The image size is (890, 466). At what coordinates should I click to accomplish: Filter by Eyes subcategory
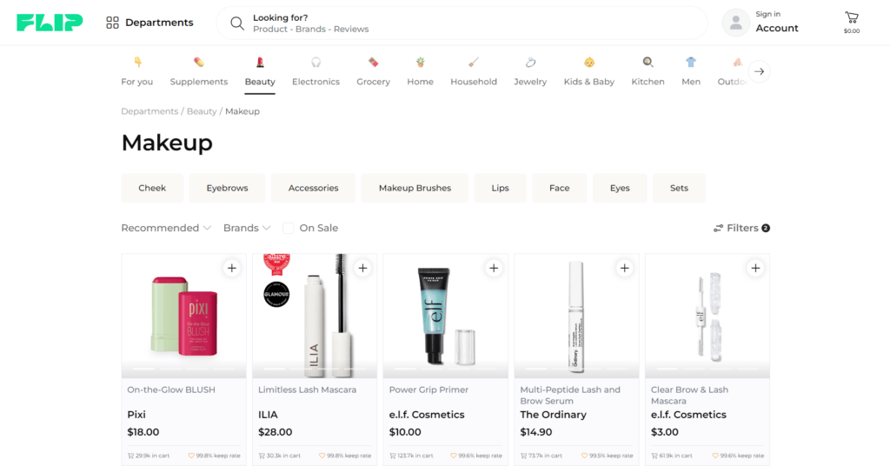pyautogui.click(x=620, y=188)
